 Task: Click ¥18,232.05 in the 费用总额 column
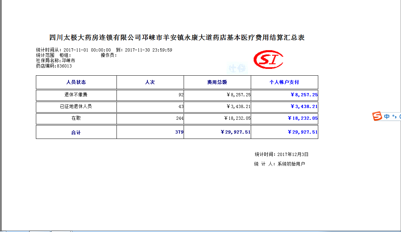coord(237,118)
